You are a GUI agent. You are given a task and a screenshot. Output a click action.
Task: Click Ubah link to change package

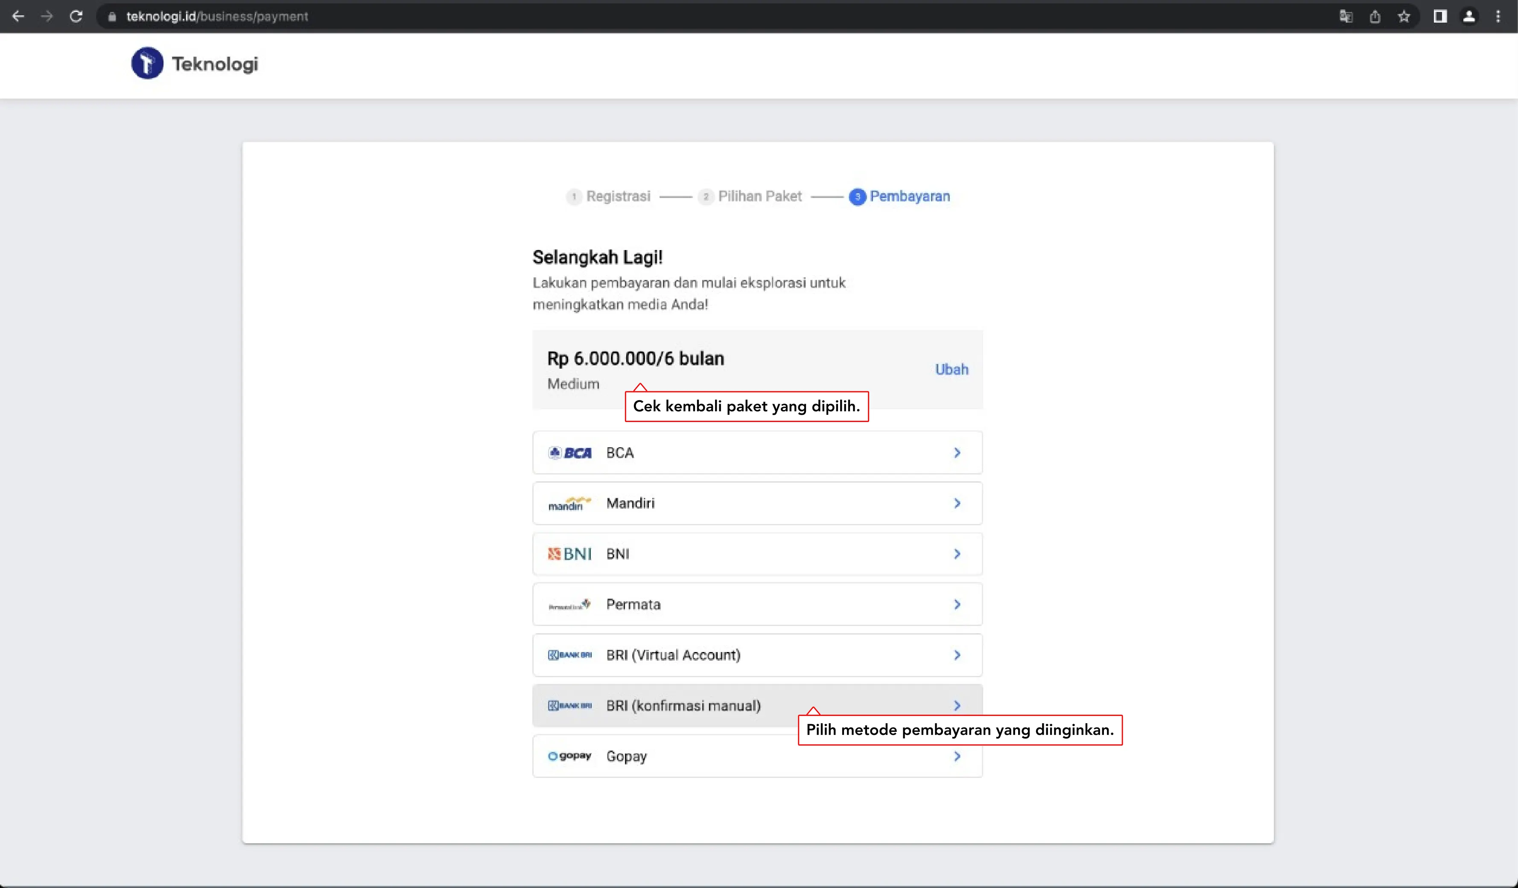[x=951, y=369]
